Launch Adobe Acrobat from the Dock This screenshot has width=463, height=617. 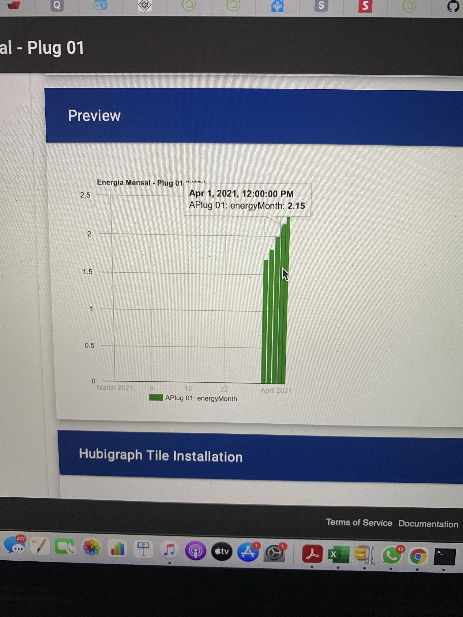[312, 554]
